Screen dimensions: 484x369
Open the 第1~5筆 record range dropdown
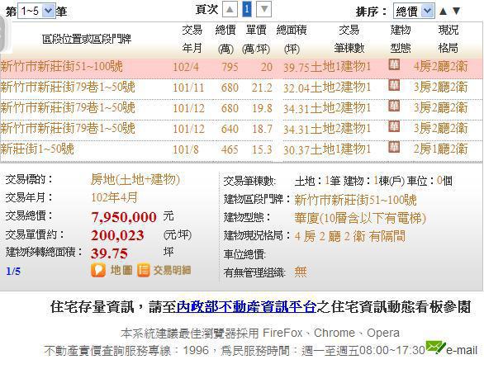coord(36,11)
